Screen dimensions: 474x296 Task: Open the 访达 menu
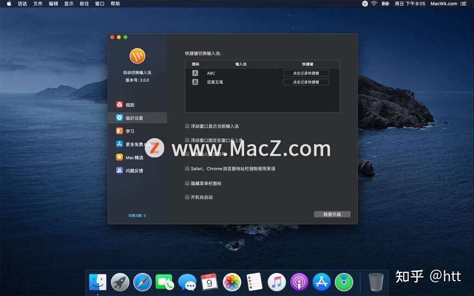click(22, 4)
